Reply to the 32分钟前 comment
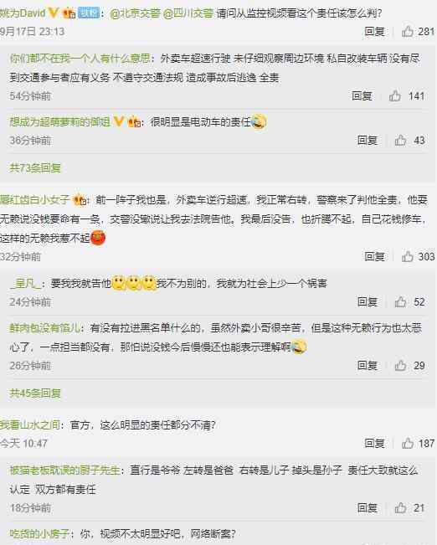The width and height of the screenshot is (437, 545). pos(374,256)
